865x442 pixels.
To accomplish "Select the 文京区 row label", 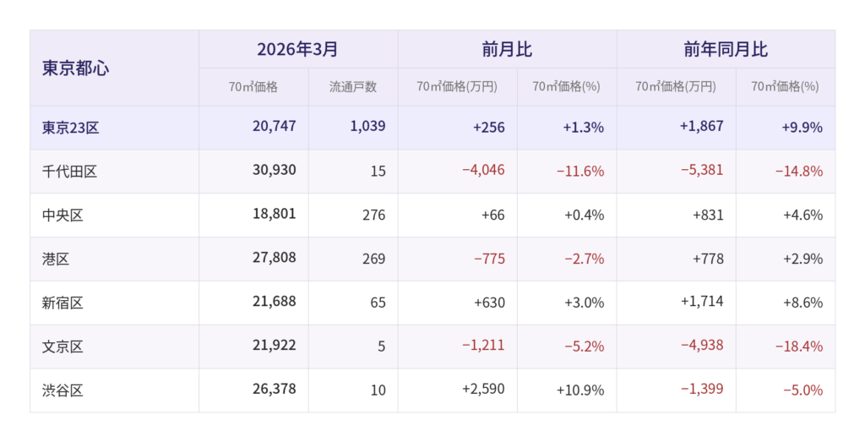I will [x=63, y=347].
